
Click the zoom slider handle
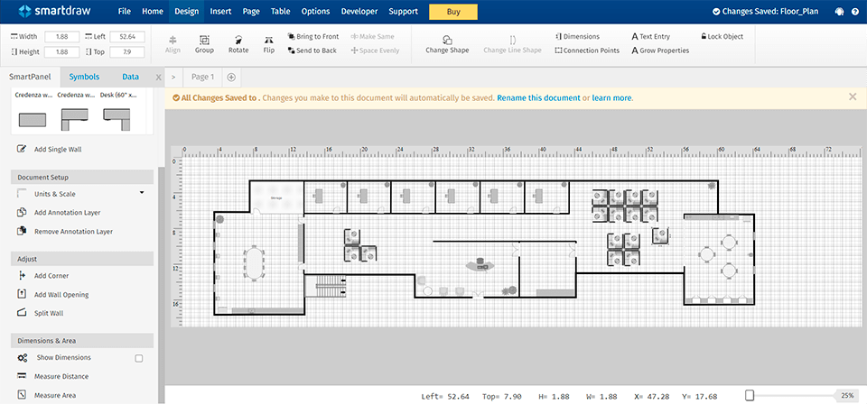tap(750, 395)
